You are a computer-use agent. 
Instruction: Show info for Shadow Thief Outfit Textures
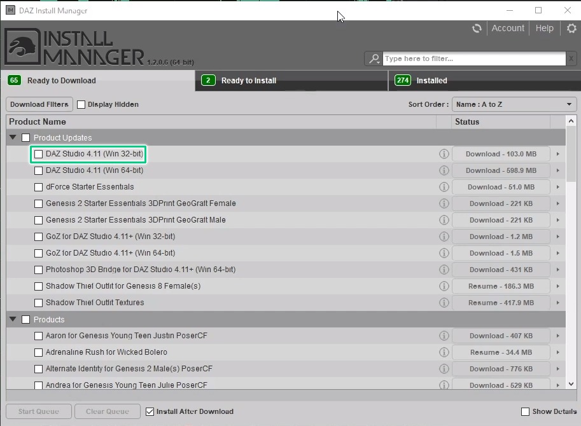444,303
